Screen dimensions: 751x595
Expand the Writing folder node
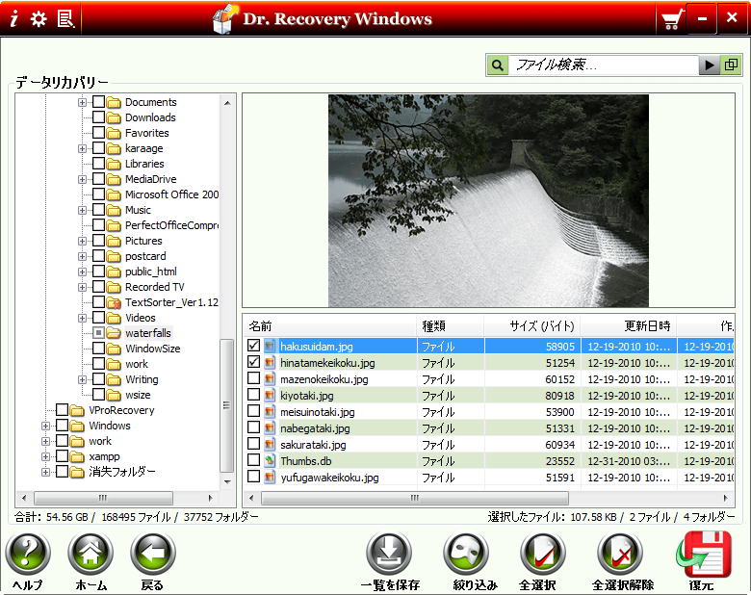tap(83, 380)
